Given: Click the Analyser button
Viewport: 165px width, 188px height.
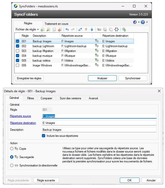Looking at the screenshot, I should point(102,78).
